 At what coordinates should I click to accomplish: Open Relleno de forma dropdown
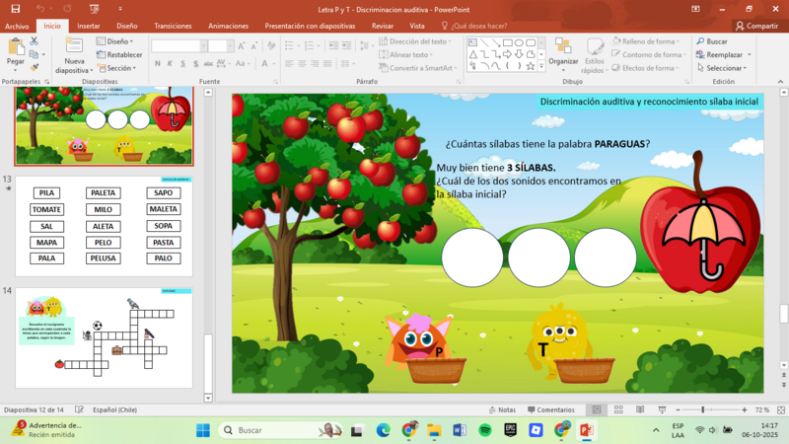coord(646,41)
